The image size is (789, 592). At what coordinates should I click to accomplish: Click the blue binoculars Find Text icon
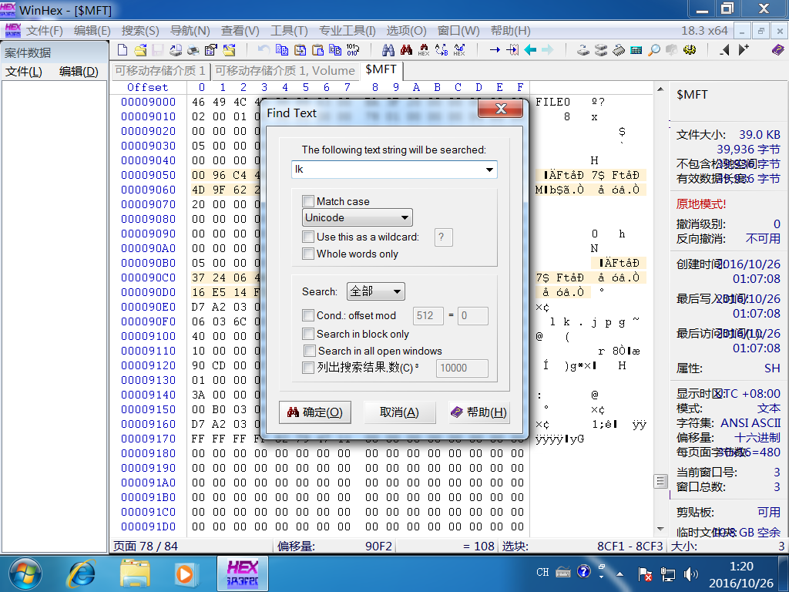[x=388, y=50]
